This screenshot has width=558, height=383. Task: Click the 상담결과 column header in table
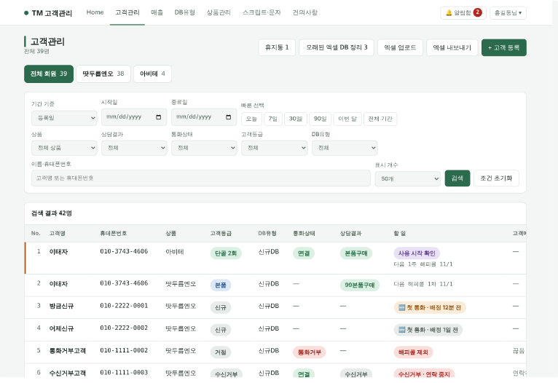pyautogui.click(x=350, y=233)
